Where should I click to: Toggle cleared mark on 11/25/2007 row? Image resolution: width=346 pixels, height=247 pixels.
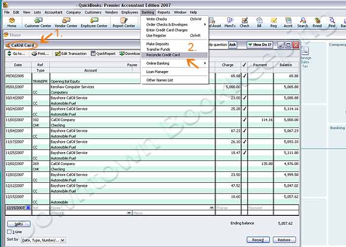pos(244,153)
